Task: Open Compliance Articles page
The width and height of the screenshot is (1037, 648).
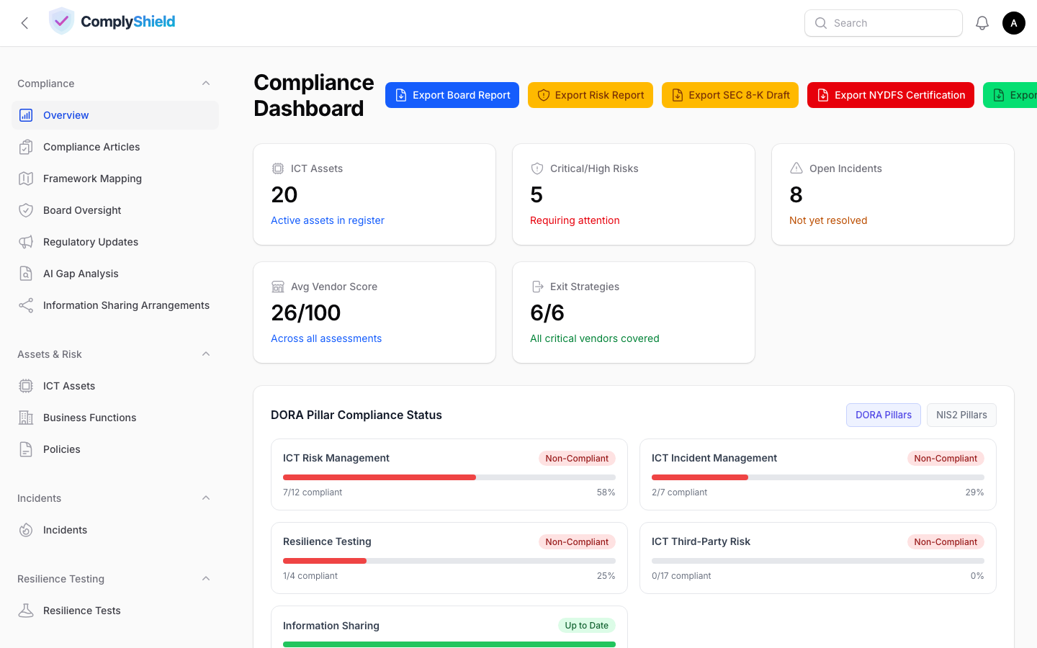Action: [115, 147]
